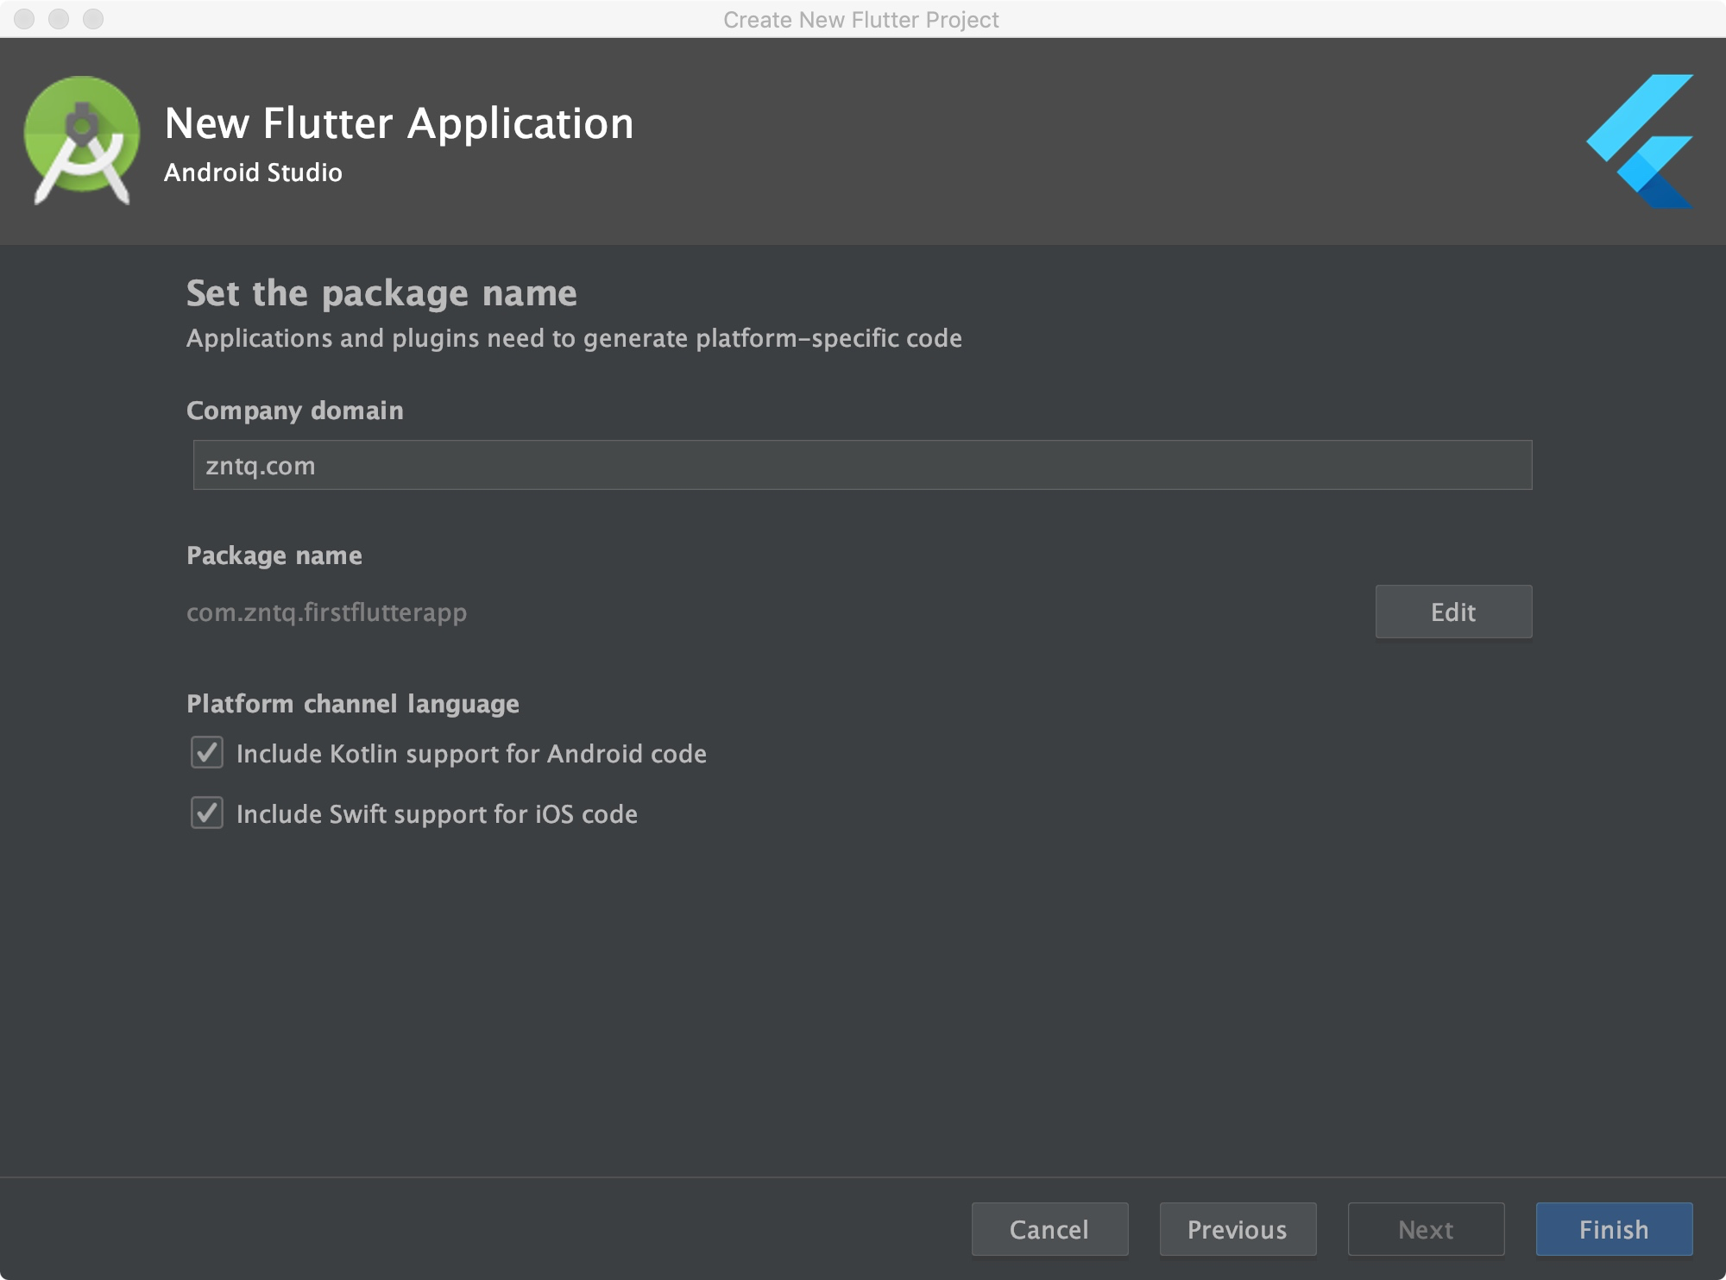Close the dialog via window close button

point(24,19)
